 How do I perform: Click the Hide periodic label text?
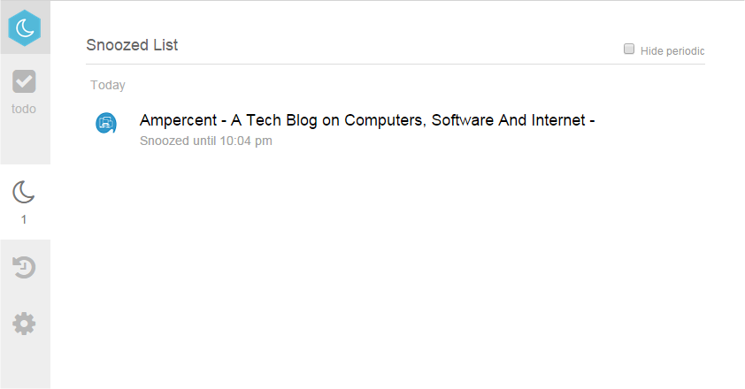(x=672, y=50)
